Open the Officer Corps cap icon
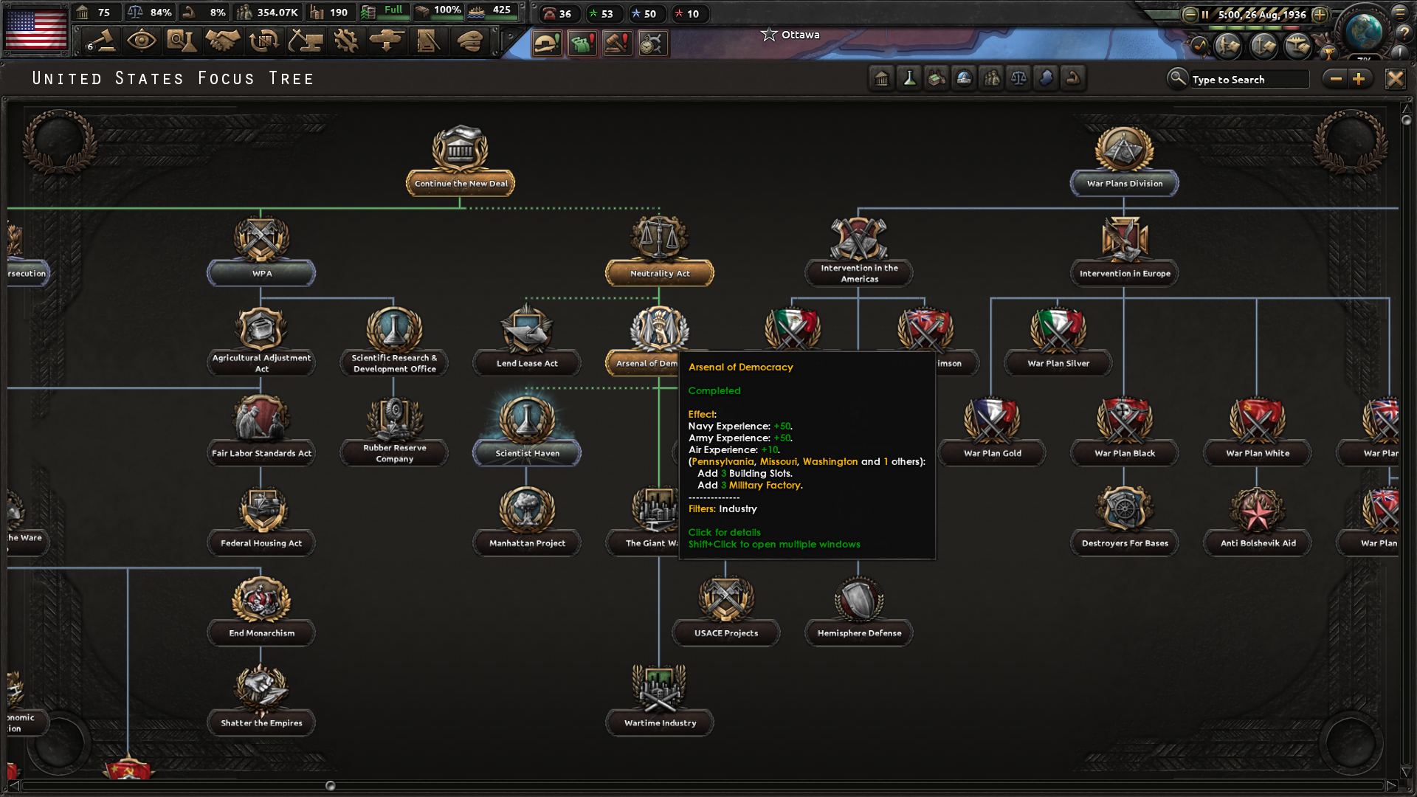The height and width of the screenshot is (797, 1417). [x=470, y=41]
